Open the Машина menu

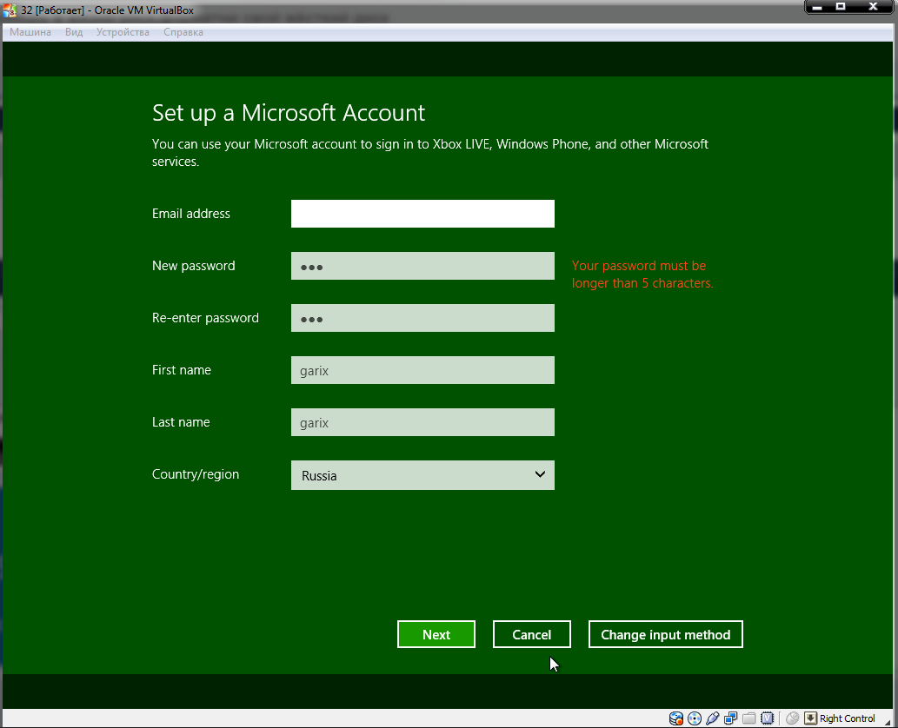click(x=30, y=32)
